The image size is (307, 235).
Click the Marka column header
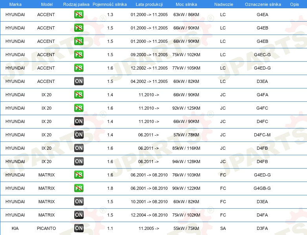pyautogui.click(x=15, y=4)
